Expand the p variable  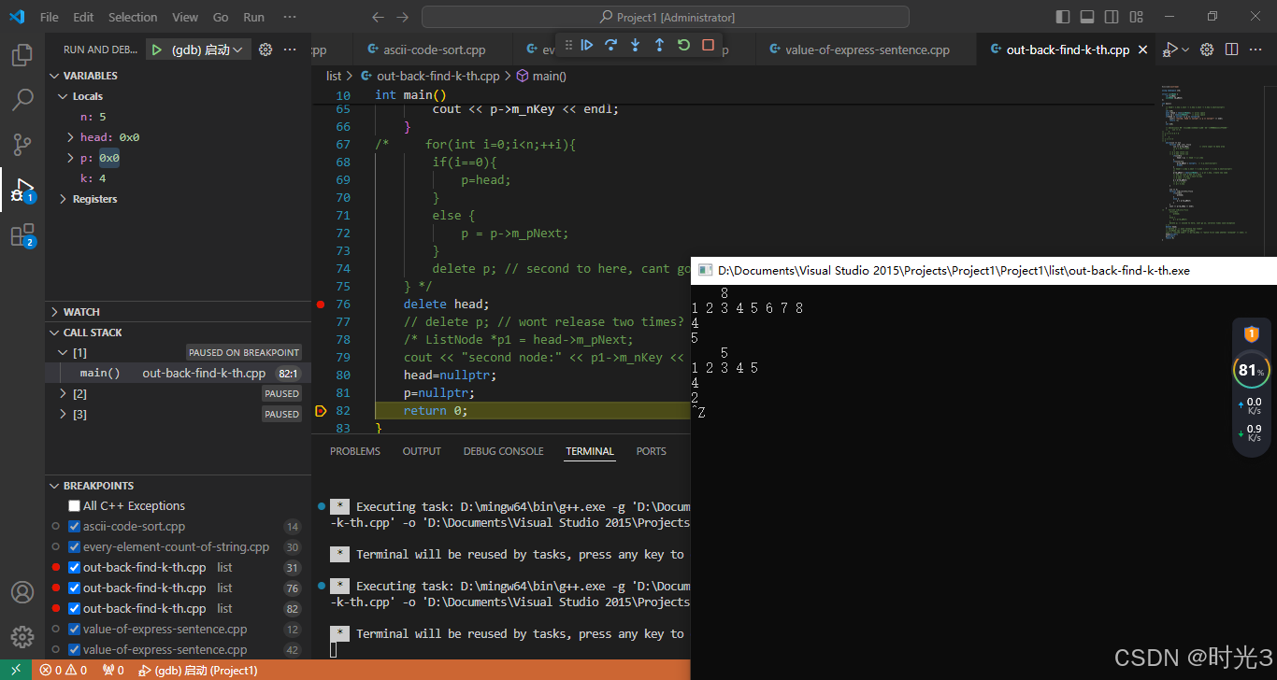(70, 158)
